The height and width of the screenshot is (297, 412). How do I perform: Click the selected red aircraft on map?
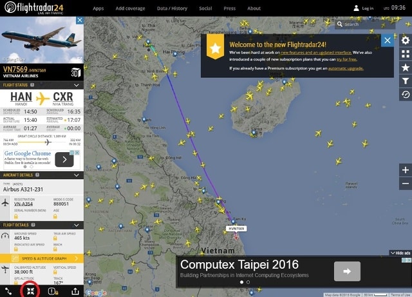point(236,237)
